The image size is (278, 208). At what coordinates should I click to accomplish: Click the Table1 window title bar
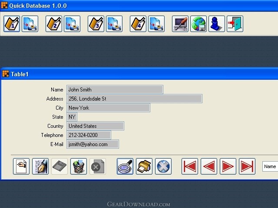point(139,74)
